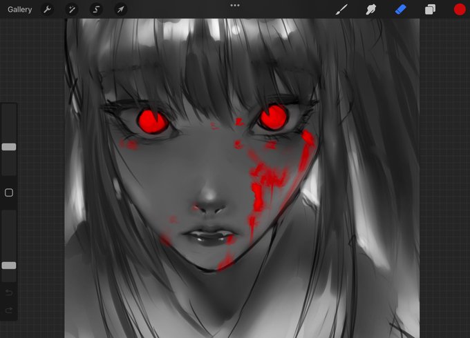Viewport: 470px width, 338px height.
Task: Tap the square modify button in sidebar
Action: click(x=9, y=192)
